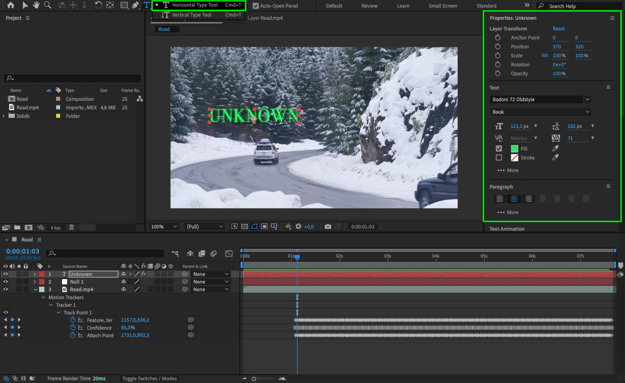Click More under Text section

click(508, 170)
